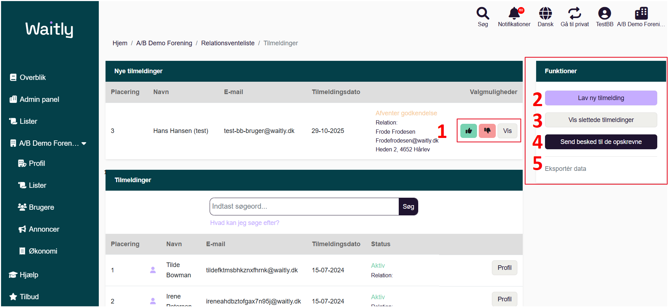This screenshot has height=307, width=670.
Task: Click the Søg button beside the search field
Action: [x=408, y=207]
